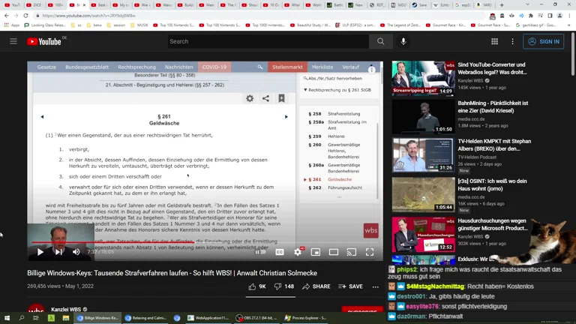Open Windows taskbar search

(21, 318)
